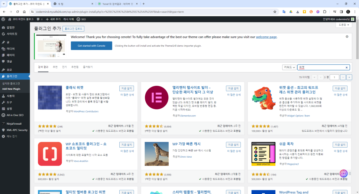Open the browser extensions puzzle icon
The image size is (359, 194).
click(325, 11)
